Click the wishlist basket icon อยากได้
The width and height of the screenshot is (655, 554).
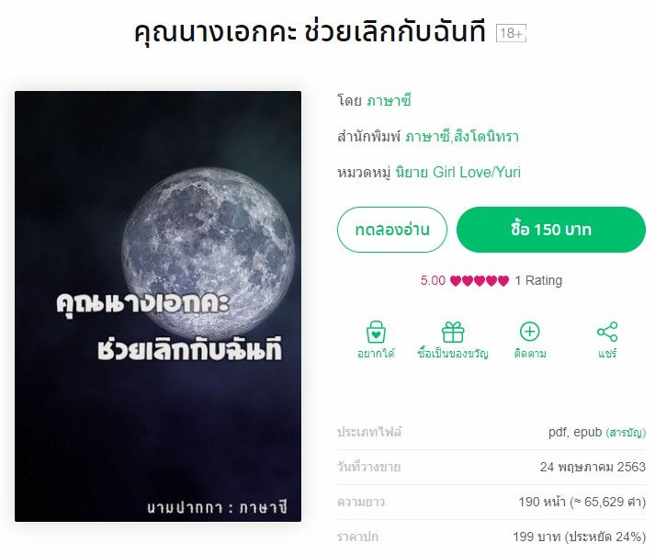coord(376,333)
